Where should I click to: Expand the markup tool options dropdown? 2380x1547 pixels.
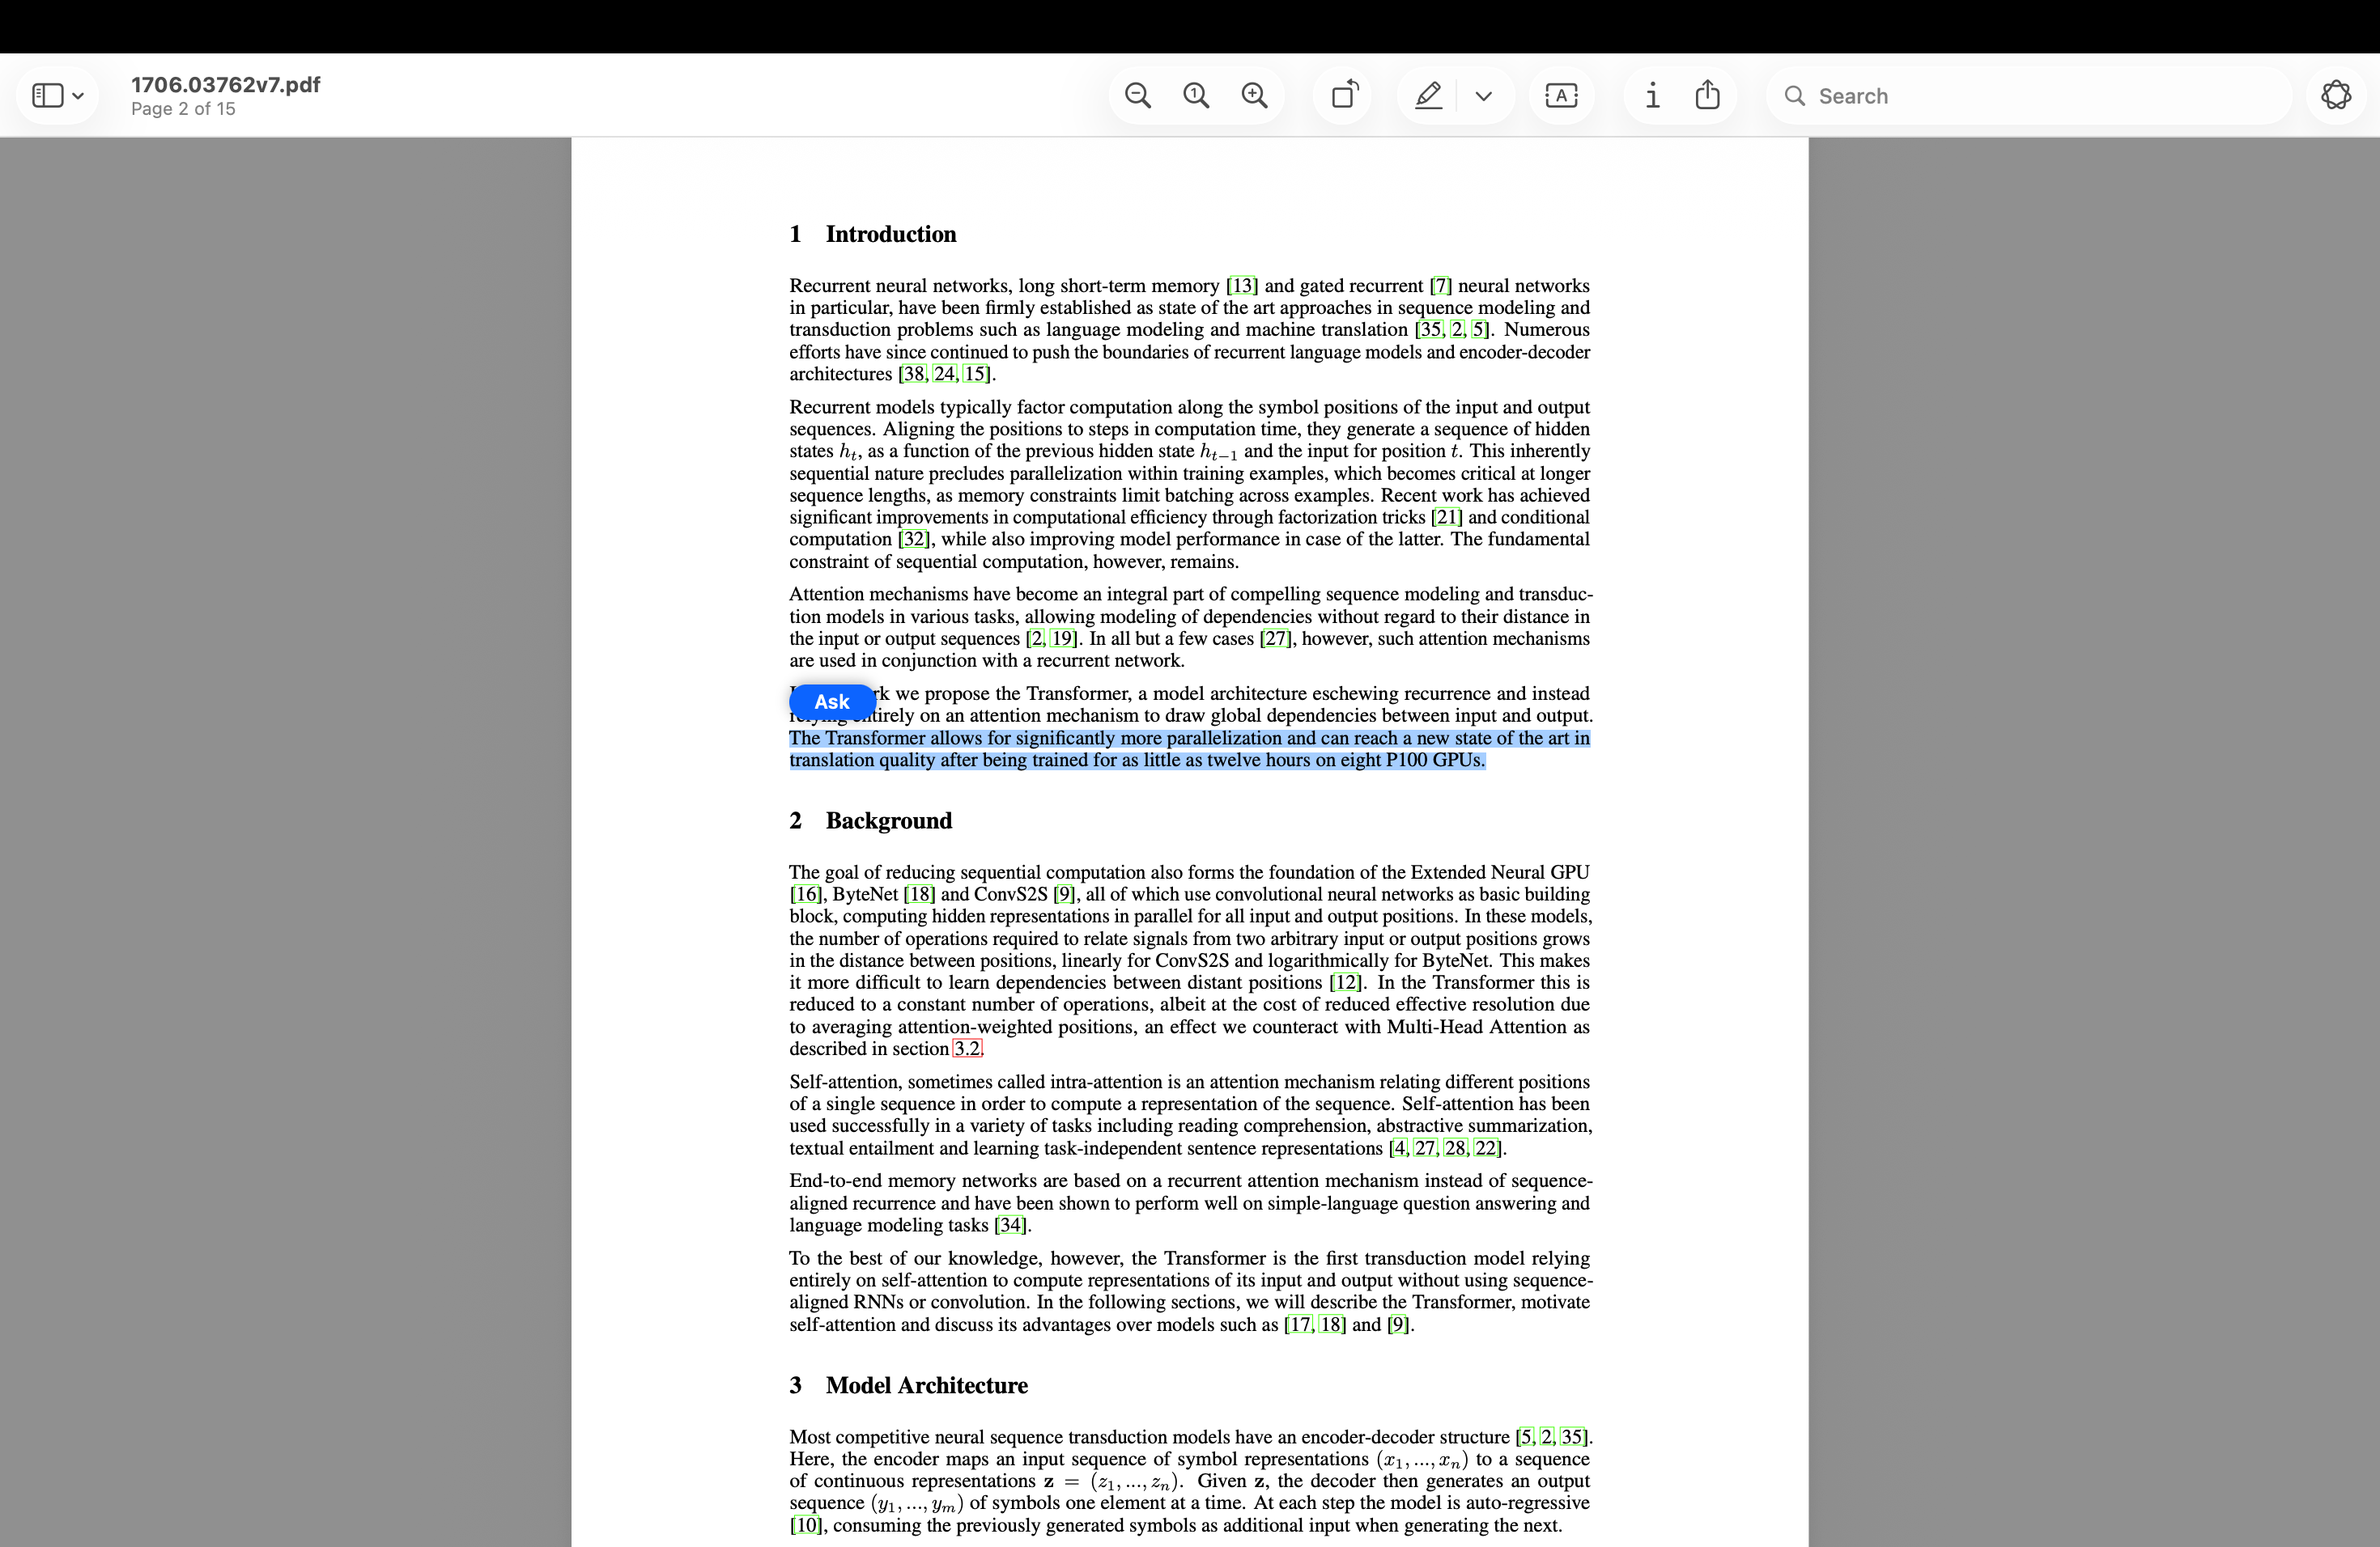1484,96
